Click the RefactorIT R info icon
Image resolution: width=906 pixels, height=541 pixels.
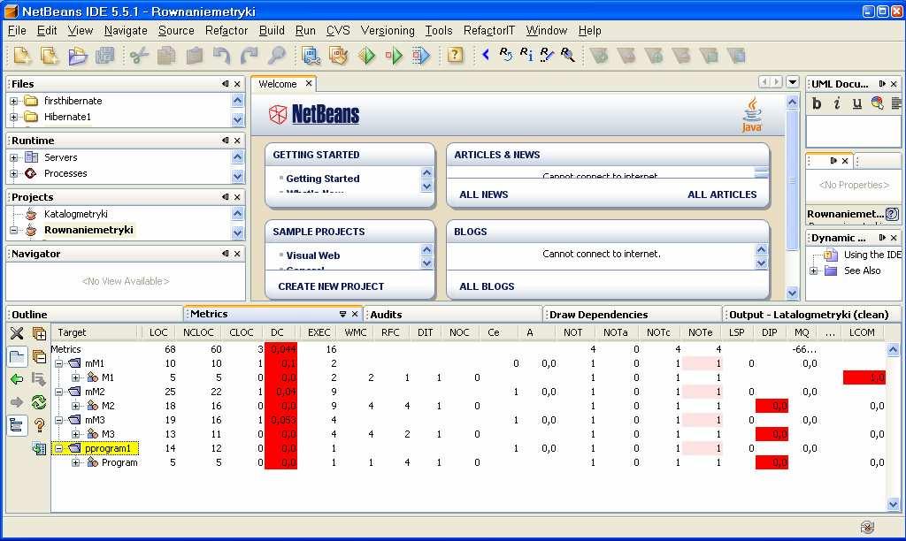coord(526,54)
